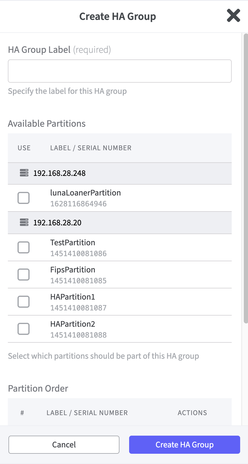248x464 pixels.
Task: Check the lunaLoanerPartition checkbox
Action: click(24, 198)
